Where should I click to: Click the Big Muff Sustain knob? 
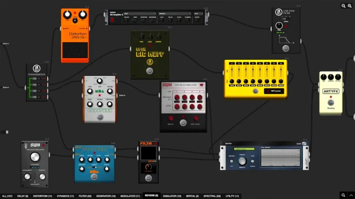point(159,37)
